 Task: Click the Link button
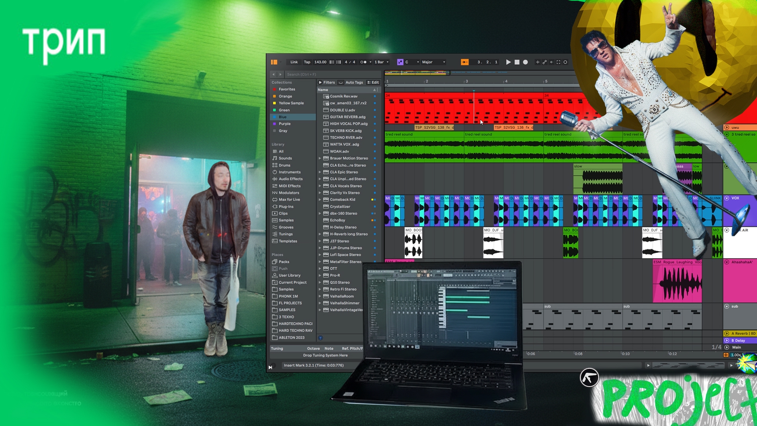(294, 62)
